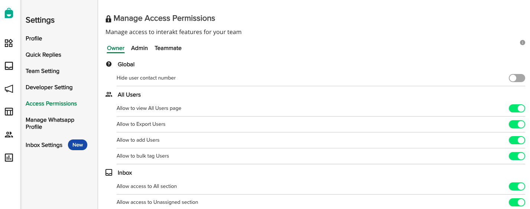Screen dimensions: 530x209
Task: Click the info icon at top right
Action: click(523, 43)
